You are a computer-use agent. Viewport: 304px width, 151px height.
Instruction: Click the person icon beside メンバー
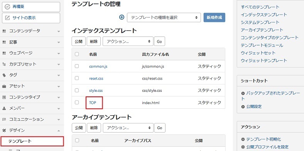tap(4, 108)
